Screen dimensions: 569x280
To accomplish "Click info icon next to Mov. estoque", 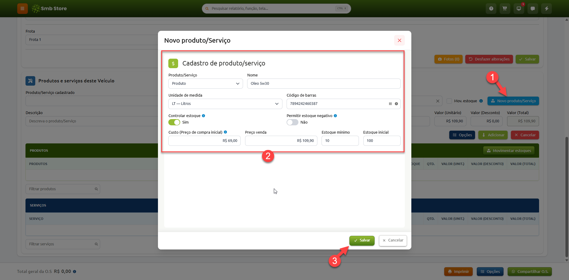I will point(481,101).
